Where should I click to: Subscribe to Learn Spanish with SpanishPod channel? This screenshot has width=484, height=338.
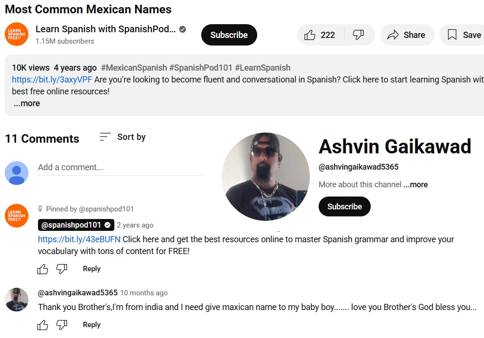[x=229, y=35]
